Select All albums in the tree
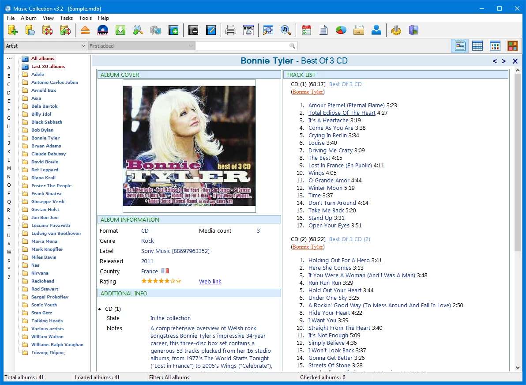This screenshot has width=526, height=385. 43,58
